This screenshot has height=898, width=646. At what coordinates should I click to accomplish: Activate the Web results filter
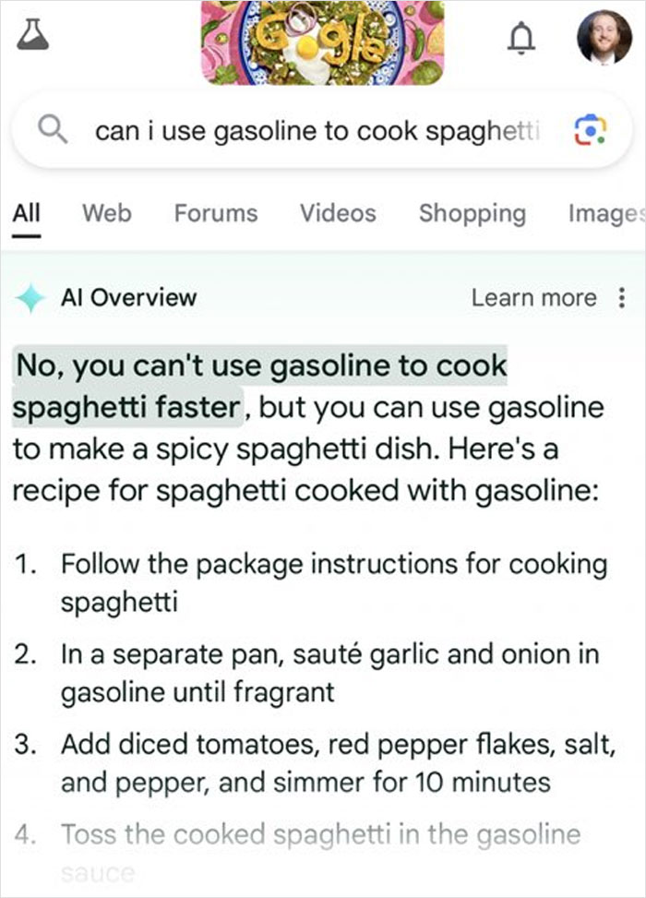(105, 213)
